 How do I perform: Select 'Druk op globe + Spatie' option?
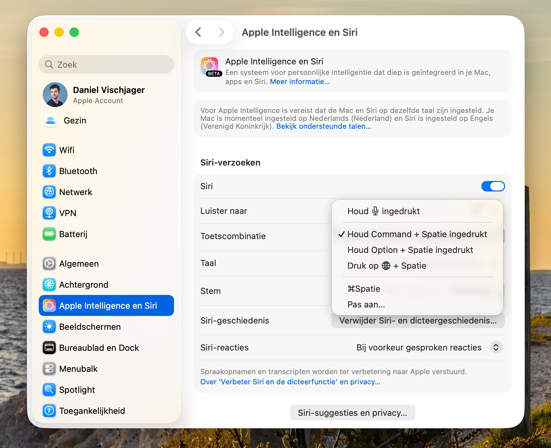386,266
